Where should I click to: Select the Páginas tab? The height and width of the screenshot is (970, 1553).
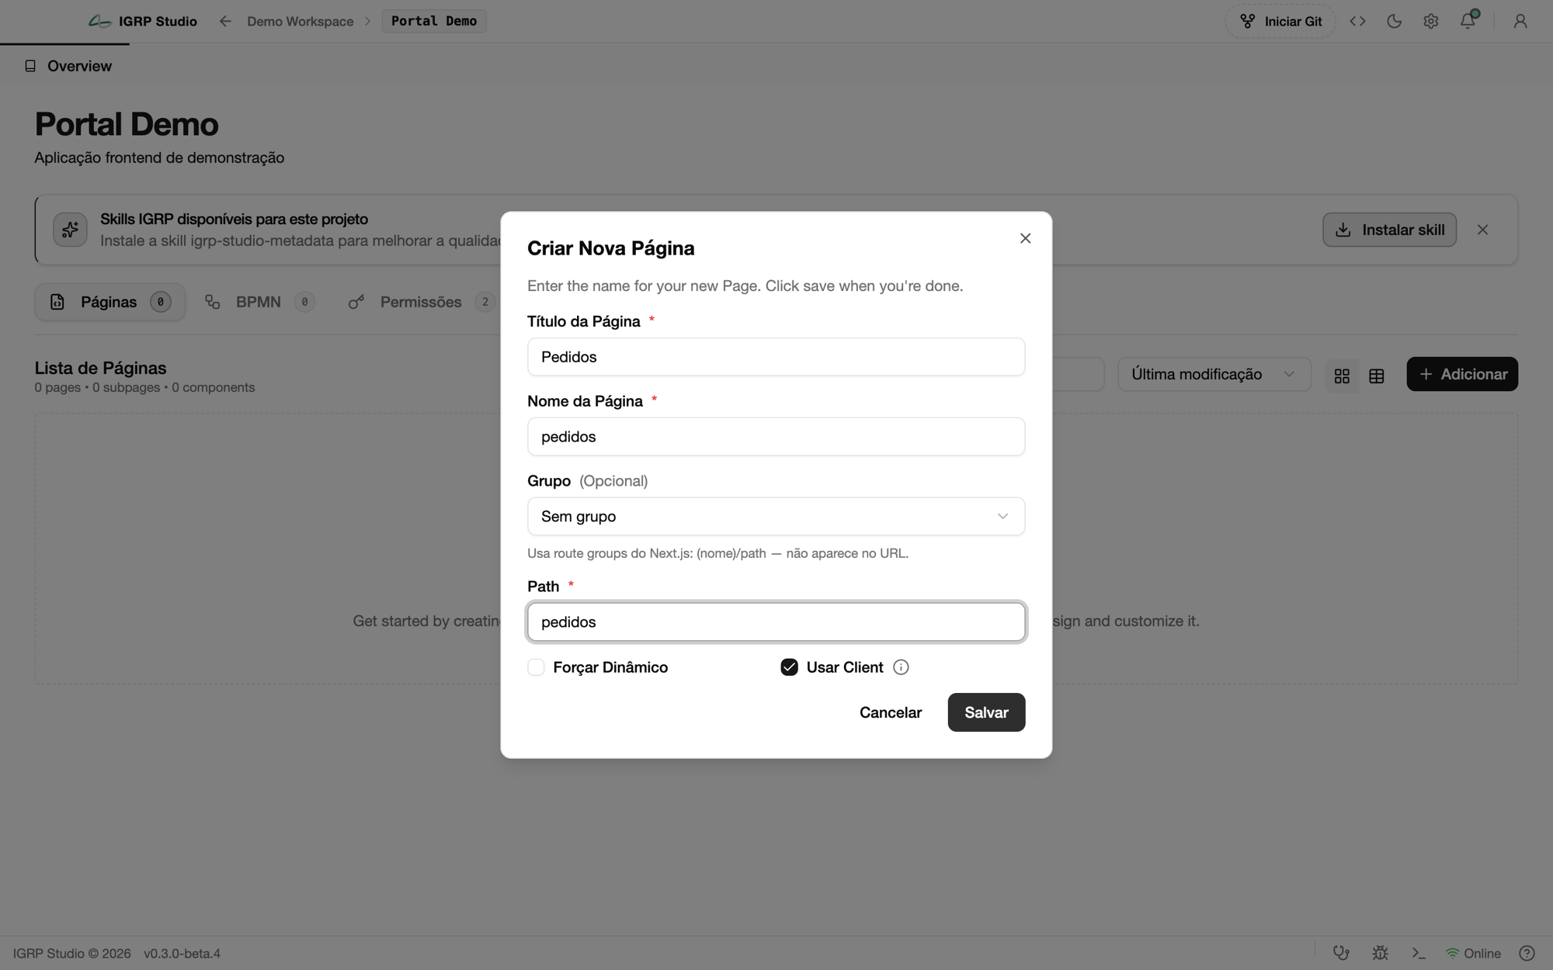pos(109,302)
